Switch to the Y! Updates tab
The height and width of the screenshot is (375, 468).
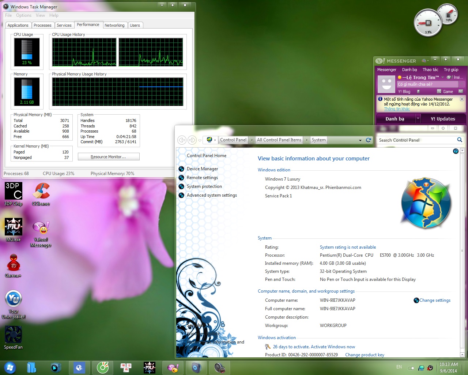click(443, 119)
